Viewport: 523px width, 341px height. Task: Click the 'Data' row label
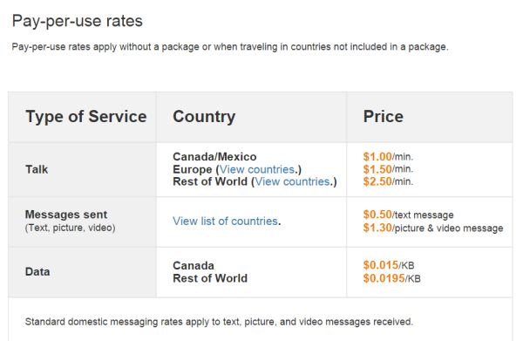coord(37,271)
